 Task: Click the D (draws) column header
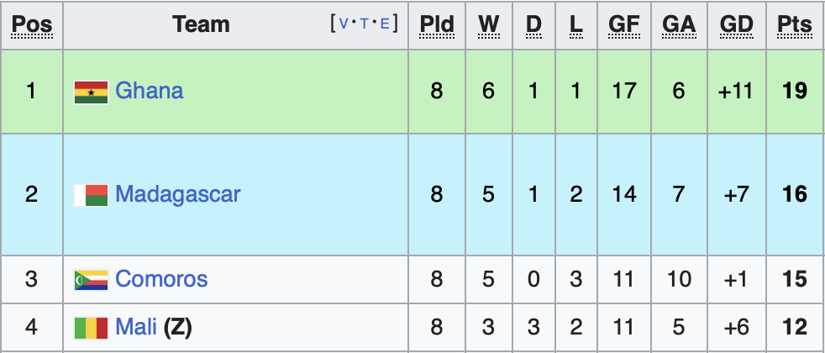[x=533, y=24]
